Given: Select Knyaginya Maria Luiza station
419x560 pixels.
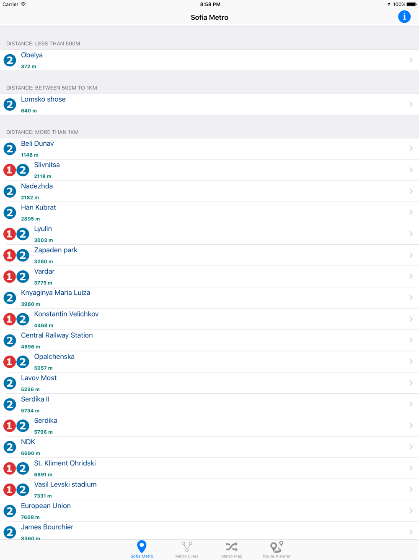Looking at the screenshot, I should 209,298.
